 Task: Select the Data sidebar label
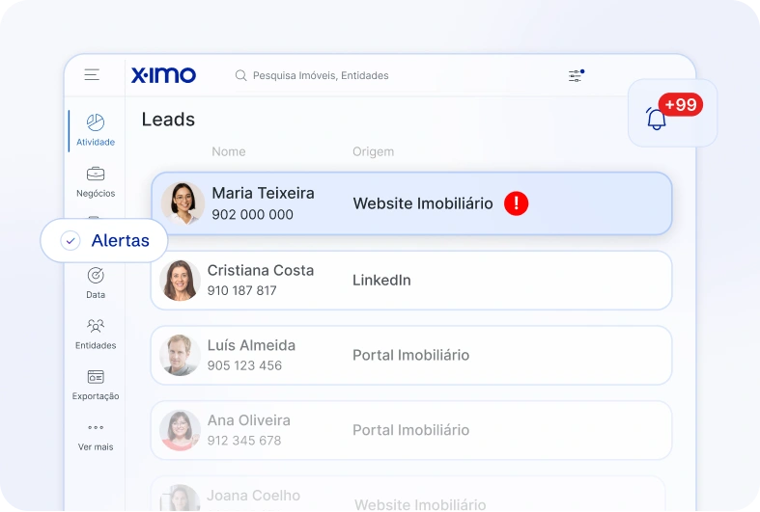(96, 295)
